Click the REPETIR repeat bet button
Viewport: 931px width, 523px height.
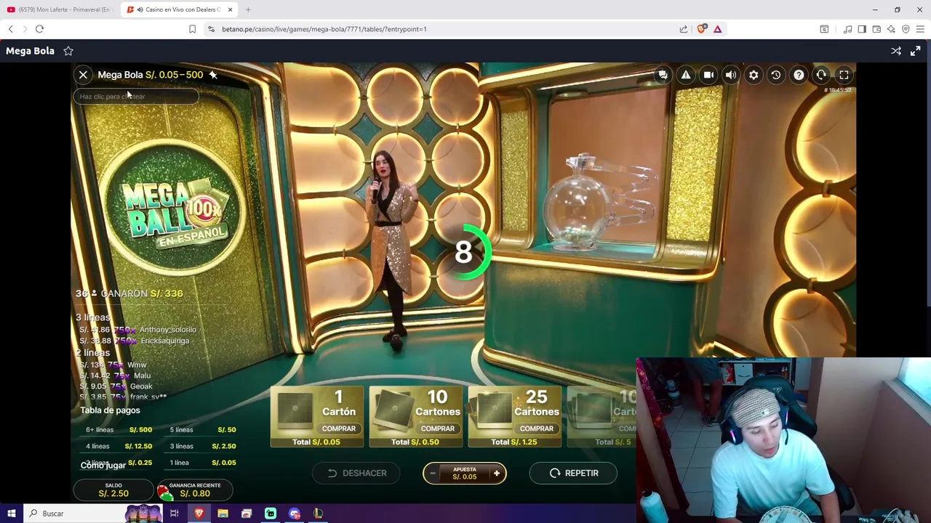573,473
